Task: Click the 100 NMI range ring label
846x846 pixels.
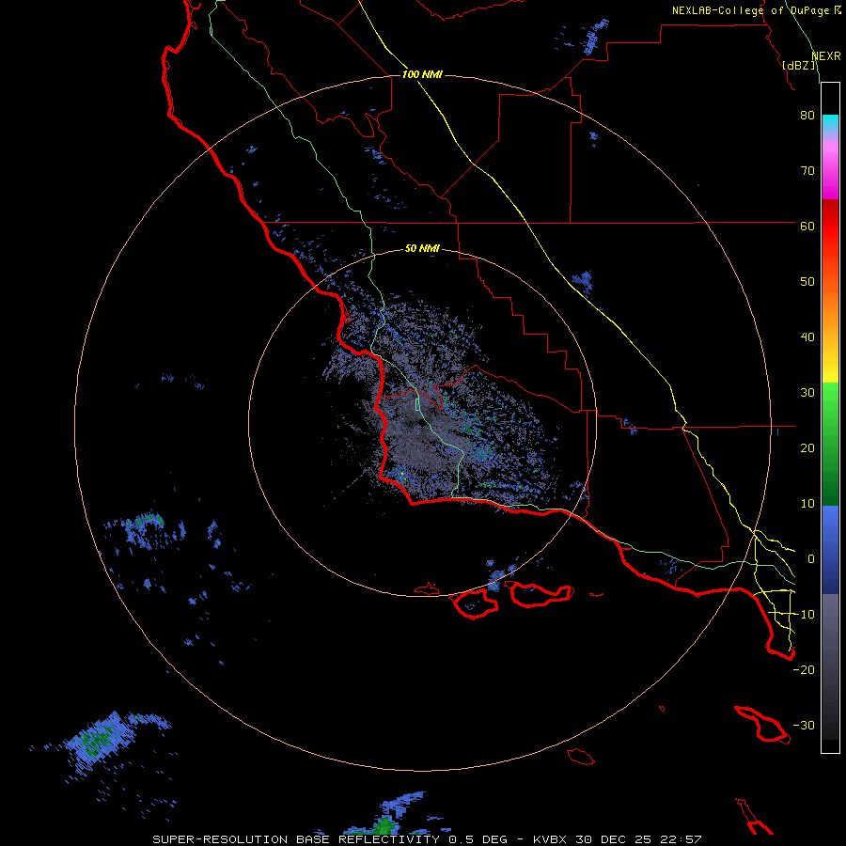Action: tap(422, 74)
